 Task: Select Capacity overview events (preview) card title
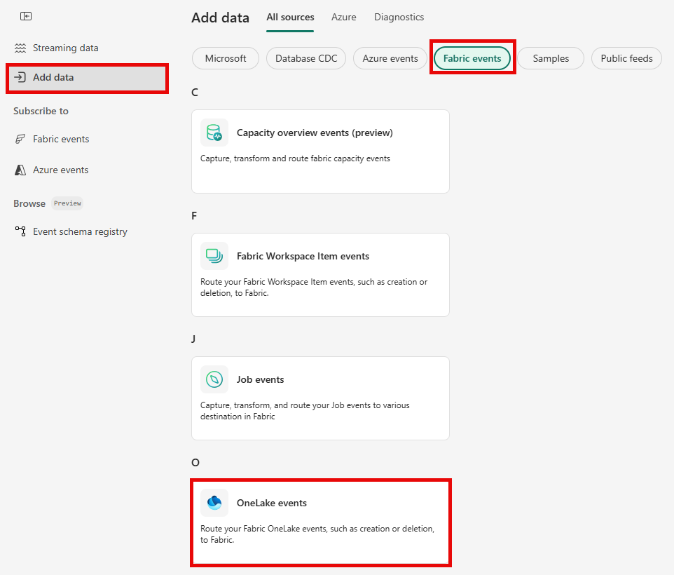click(x=315, y=133)
